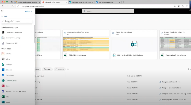Screen dimensions: 191x105
Task: Add a new filter with plus icon
Action: tap(68, 69)
